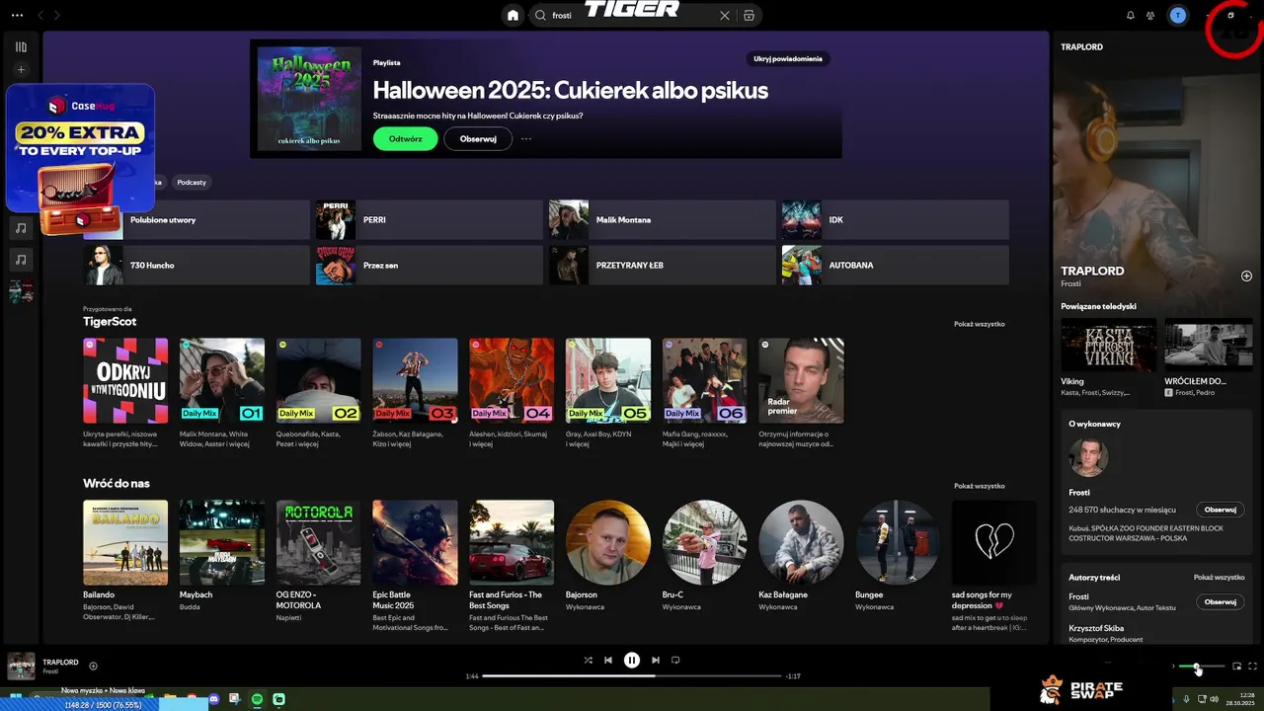Add TRAPLORD to library in side panel

pos(1246,276)
